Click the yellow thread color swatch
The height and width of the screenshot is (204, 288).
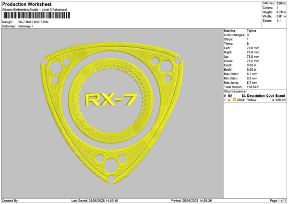(x=235, y=100)
